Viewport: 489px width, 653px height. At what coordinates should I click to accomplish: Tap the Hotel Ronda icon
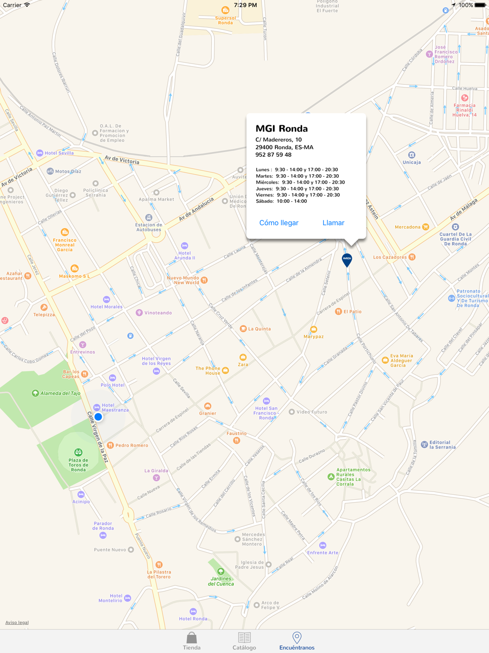click(x=193, y=611)
